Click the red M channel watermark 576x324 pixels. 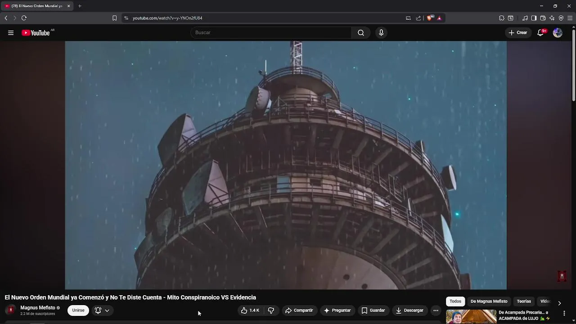click(x=562, y=276)
